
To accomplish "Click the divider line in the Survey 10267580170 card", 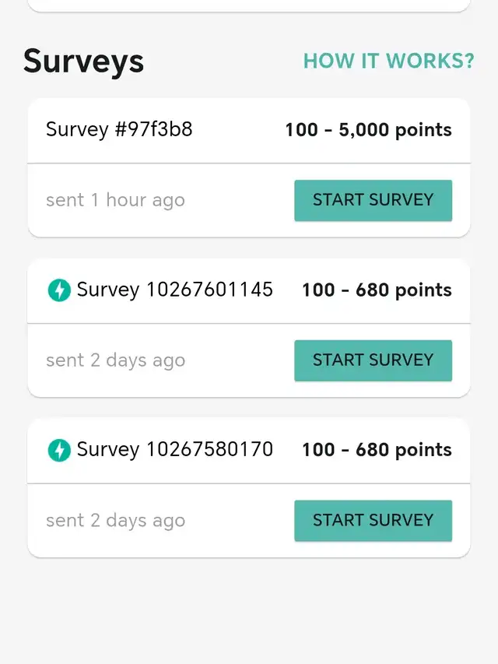I will (249, 483).
